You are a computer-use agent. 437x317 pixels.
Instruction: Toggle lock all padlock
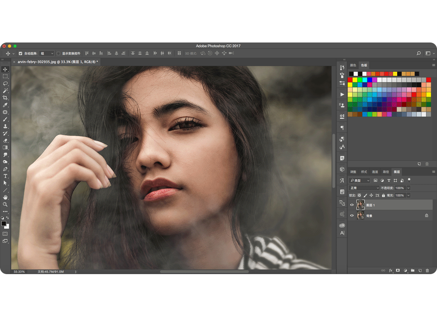tap(384, 196)
